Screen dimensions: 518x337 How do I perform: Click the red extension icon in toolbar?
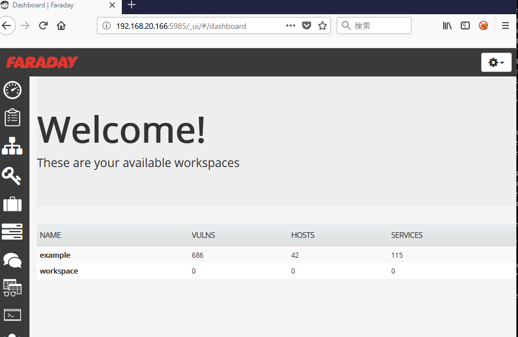coord(483,25)
